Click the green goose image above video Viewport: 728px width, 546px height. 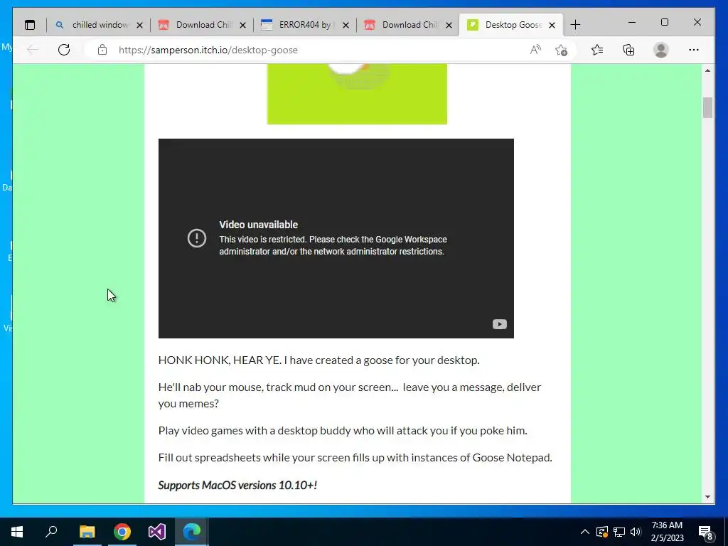pos(357,94)
